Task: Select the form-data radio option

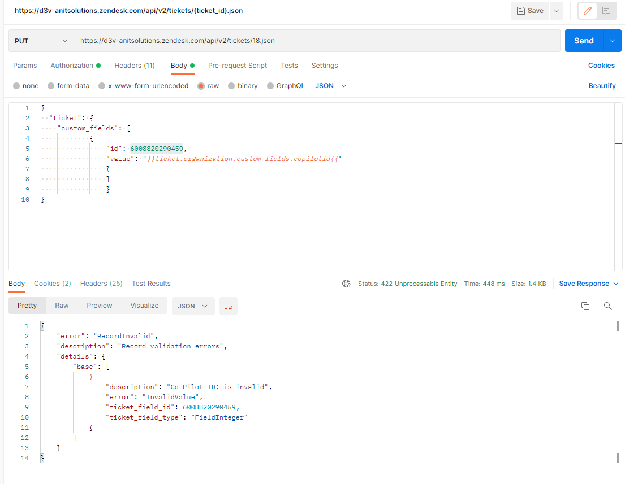Action: tap(51, 86)
